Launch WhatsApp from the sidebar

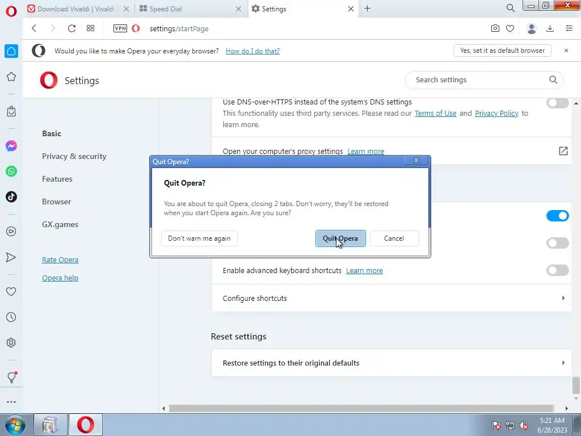coord(11,171)
